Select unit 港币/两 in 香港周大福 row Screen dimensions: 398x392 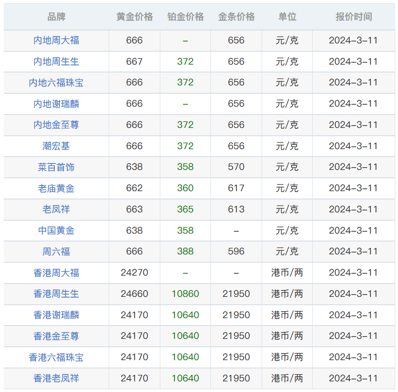[287, 273]
